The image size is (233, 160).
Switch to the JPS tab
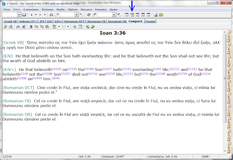pyautogui.click(x=42, y=21)
